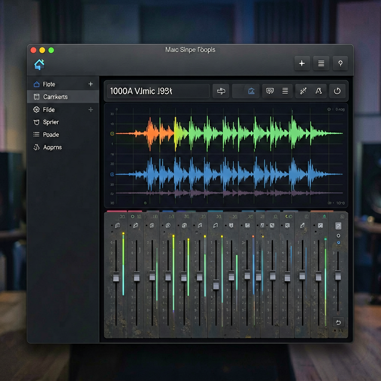Toggle the dot beside the first channel's pen icon
The image size is (381, 381).
(112, 225)
